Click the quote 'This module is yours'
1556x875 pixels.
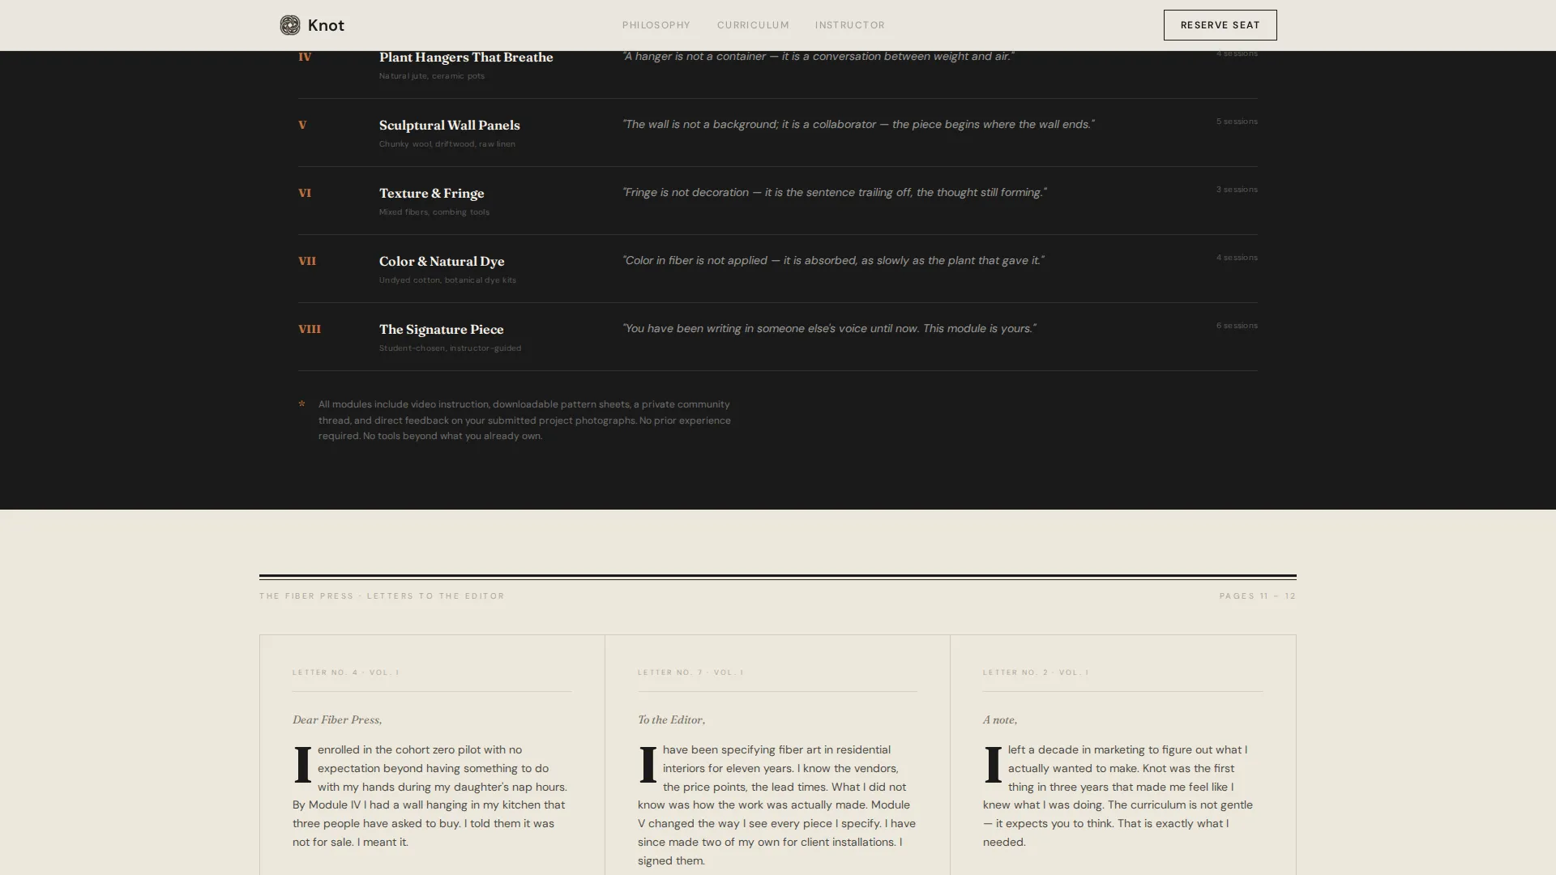point(828,328)
